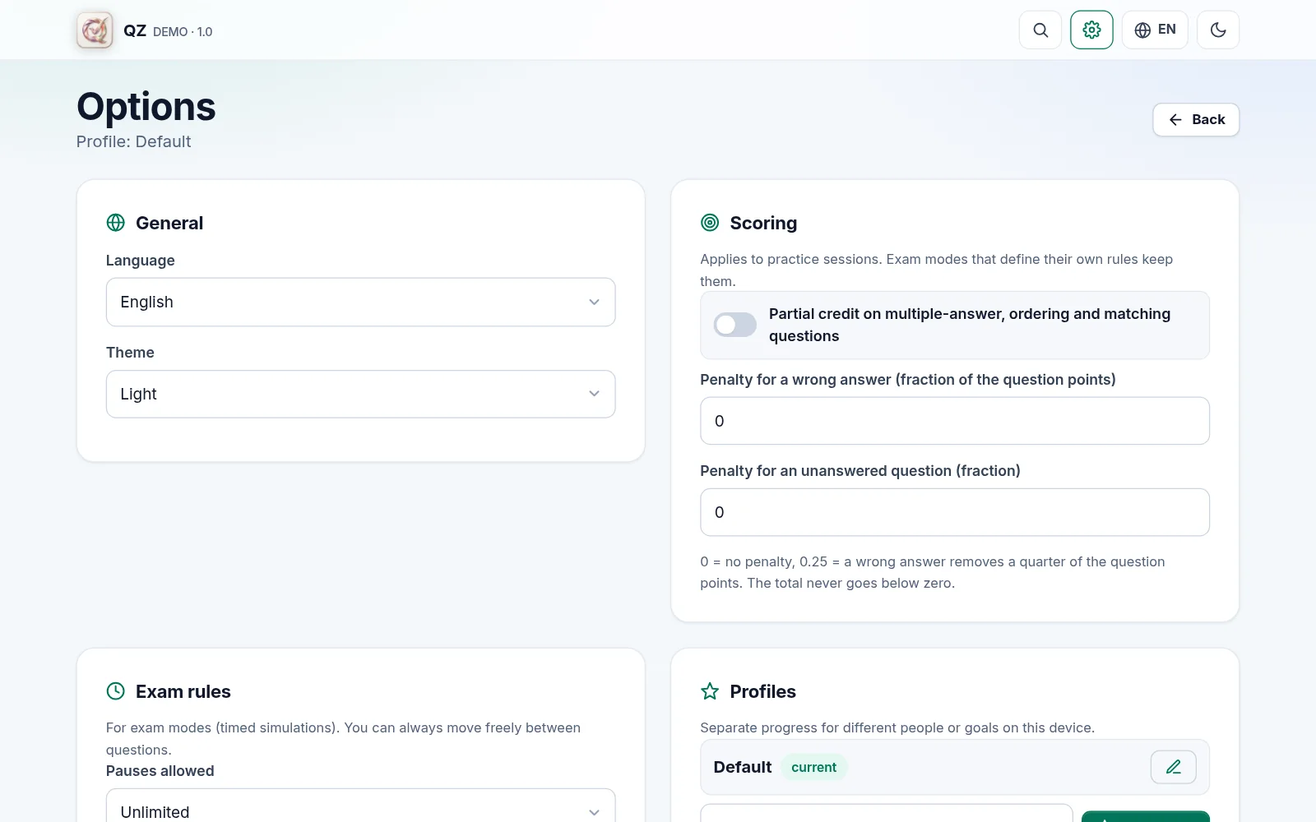Open the Pauses allowed Unlimited dropdown
The width and height of the screenshot is (1316, 822).
[x=360, y=806]
